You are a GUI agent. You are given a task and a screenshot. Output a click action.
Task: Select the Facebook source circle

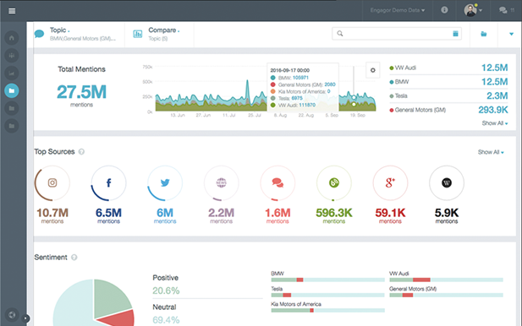[108, 182]
